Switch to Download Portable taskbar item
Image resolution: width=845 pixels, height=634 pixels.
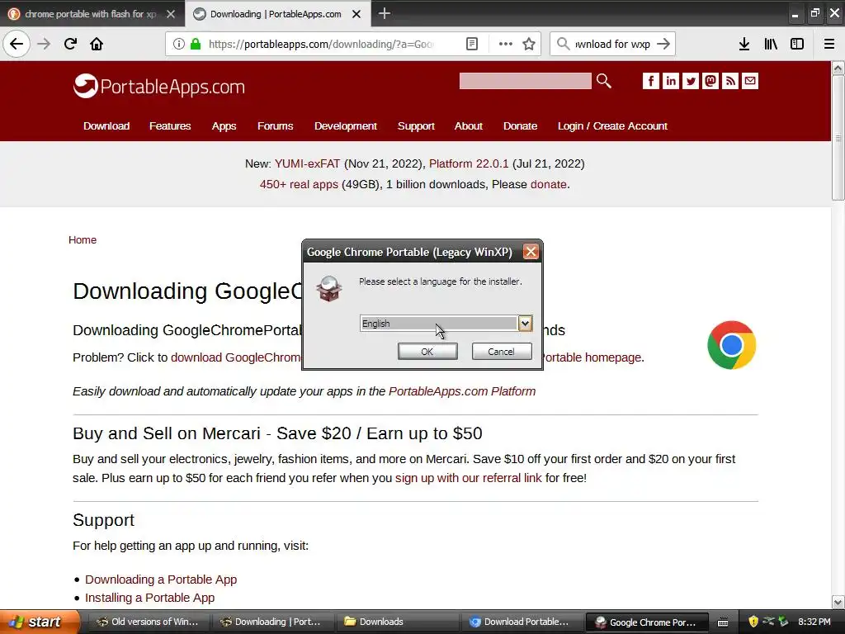[x=523, y=622]
